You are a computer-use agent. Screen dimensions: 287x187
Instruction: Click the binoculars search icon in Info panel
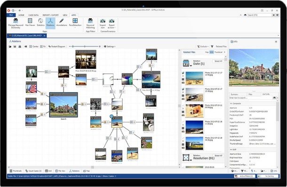point(274,98)
